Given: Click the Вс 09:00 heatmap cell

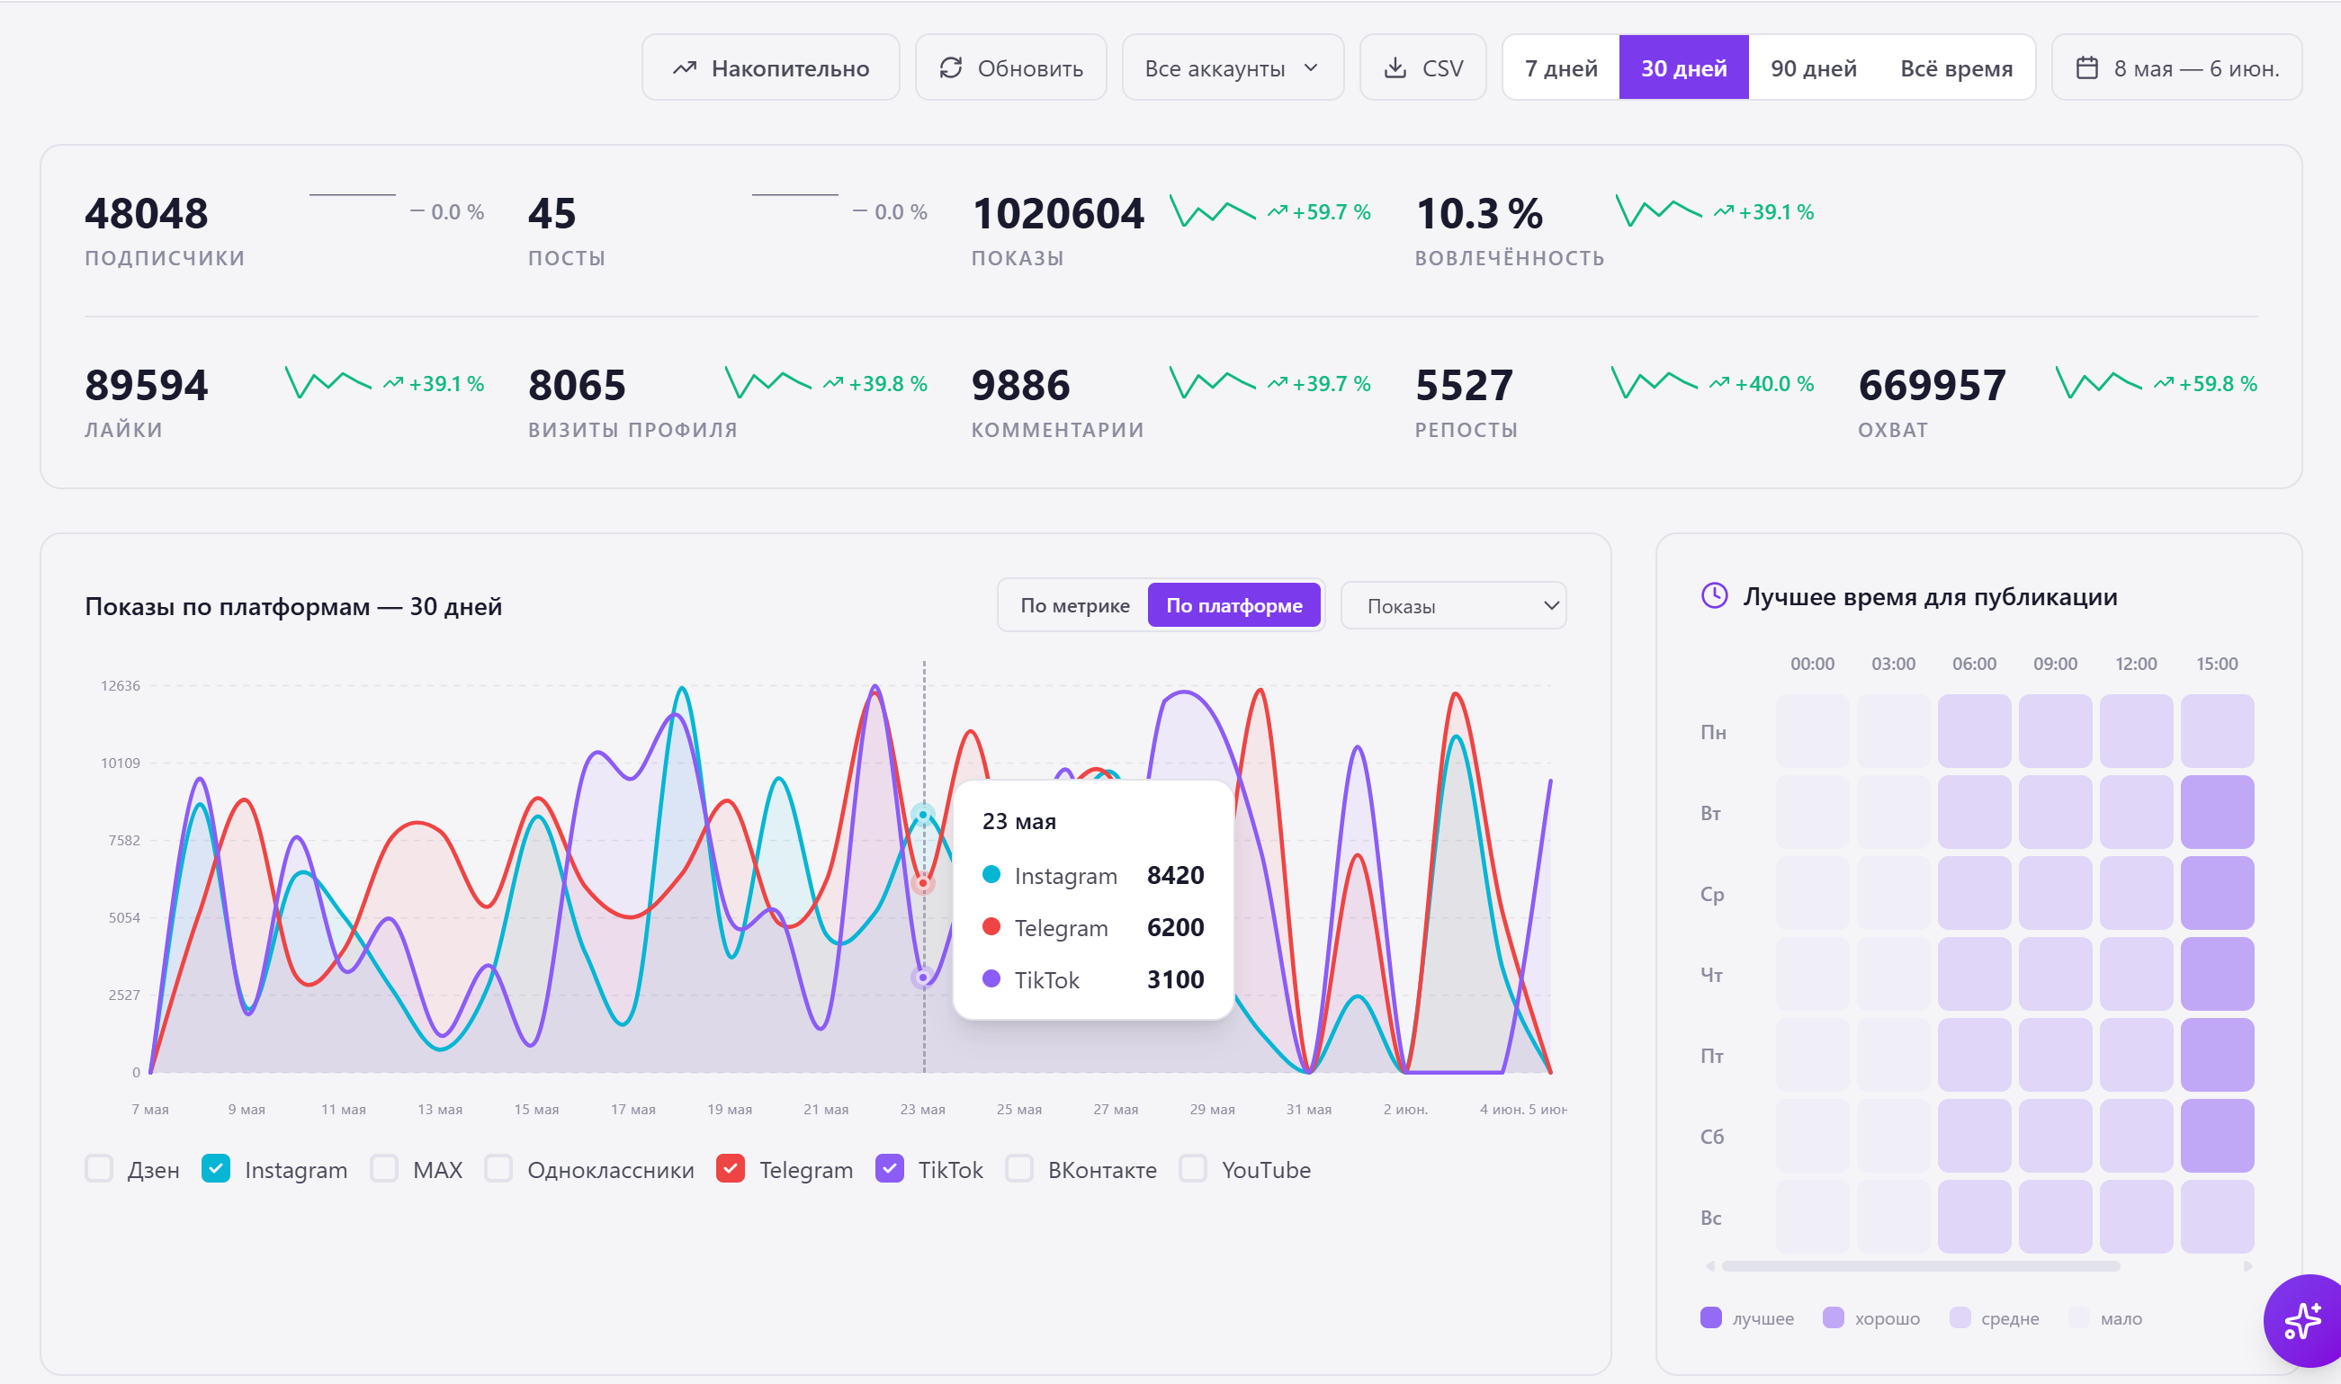Looking at the screenshot, I should click(x=2056, y=1217).
